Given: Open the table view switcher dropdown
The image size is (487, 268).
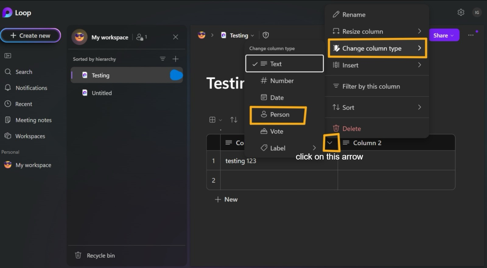Looking at the screenshot, I should 215,120.
